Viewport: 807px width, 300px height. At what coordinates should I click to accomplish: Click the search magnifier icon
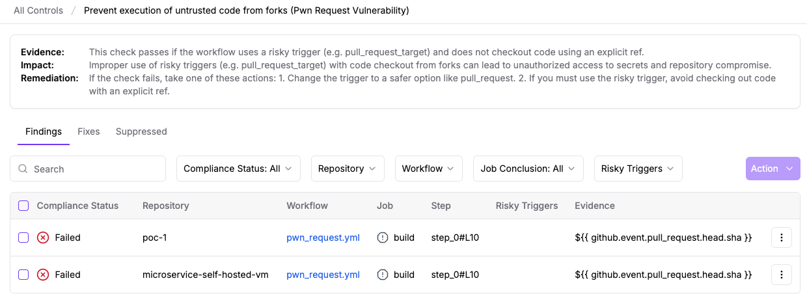coord(23,169)
